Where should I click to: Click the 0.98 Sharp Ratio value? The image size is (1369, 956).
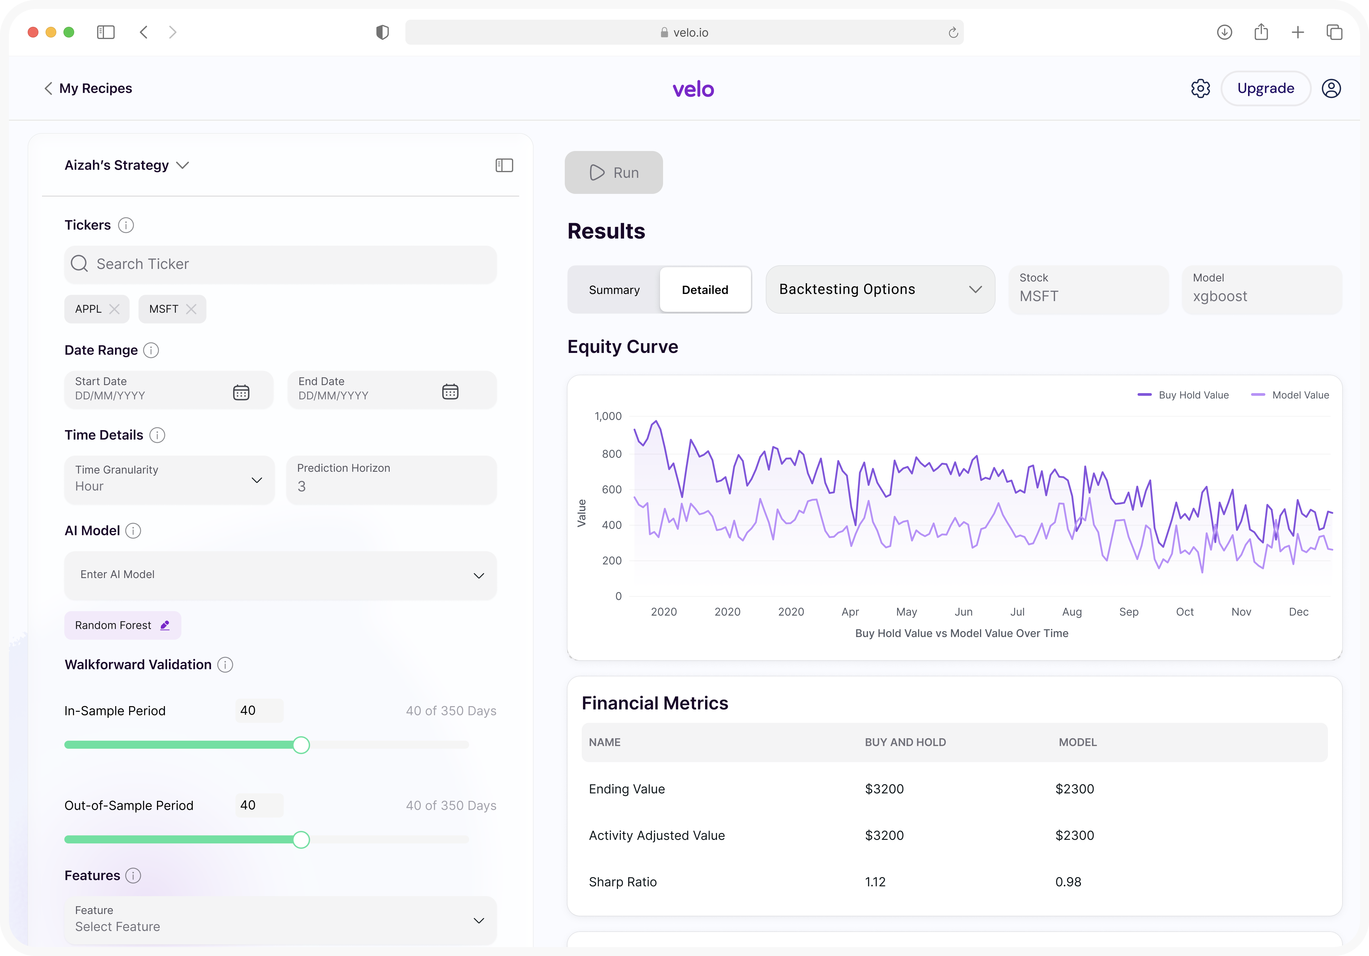[x=1068, y=882]
